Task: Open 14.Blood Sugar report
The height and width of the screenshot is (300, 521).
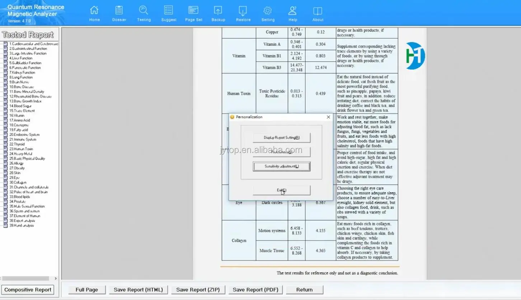Action: (20, 106)
